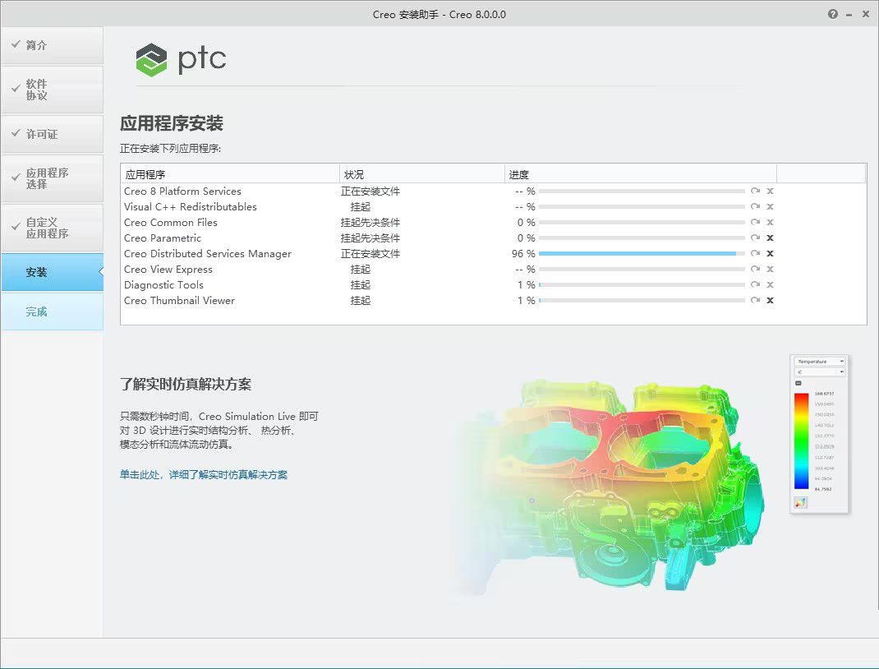Select the Creo Distributed Services Manager name
This screenshot has width=879, height=669.
(207, 253)
